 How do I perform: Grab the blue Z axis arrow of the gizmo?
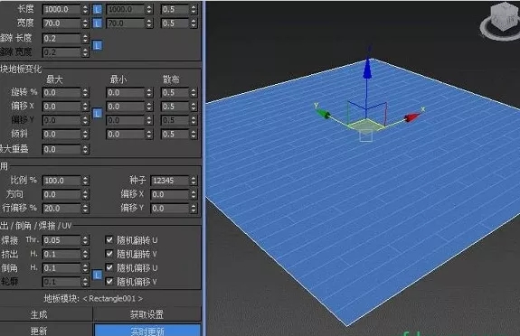click(367, 69)
